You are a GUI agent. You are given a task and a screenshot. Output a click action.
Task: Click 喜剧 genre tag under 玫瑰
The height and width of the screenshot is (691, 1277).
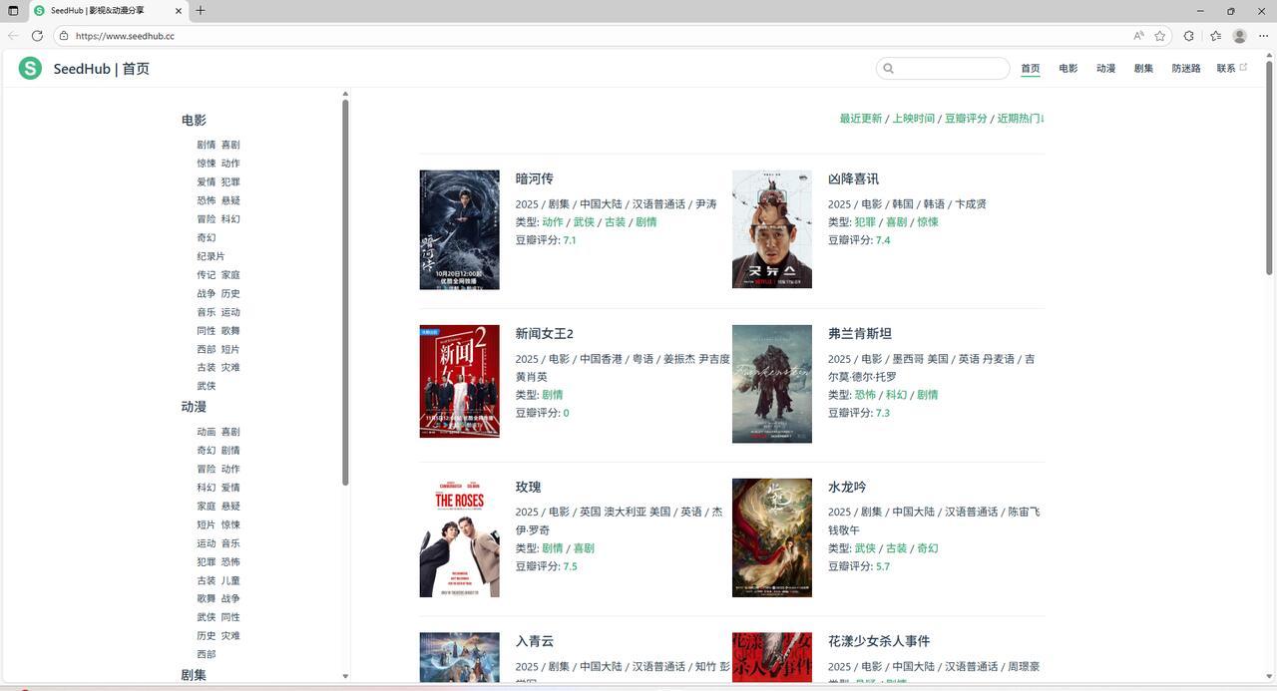pyautogui.click(x=584, y=548)
